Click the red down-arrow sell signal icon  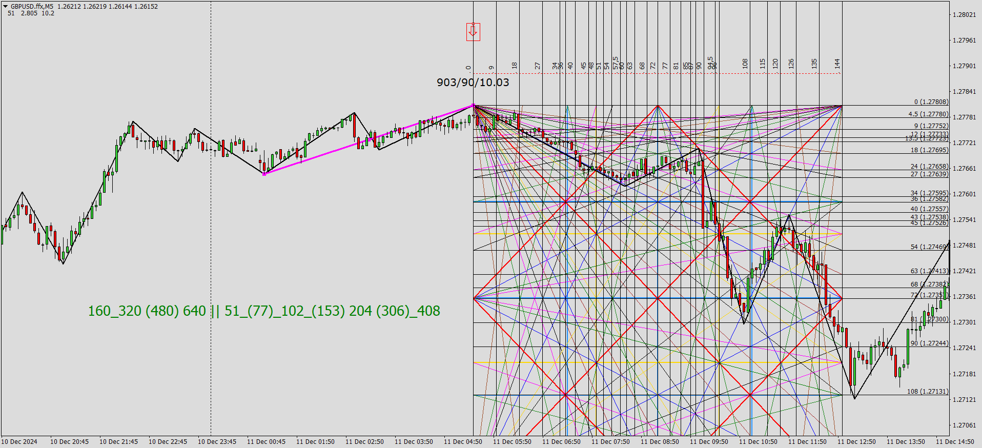[x=473, y=32]
